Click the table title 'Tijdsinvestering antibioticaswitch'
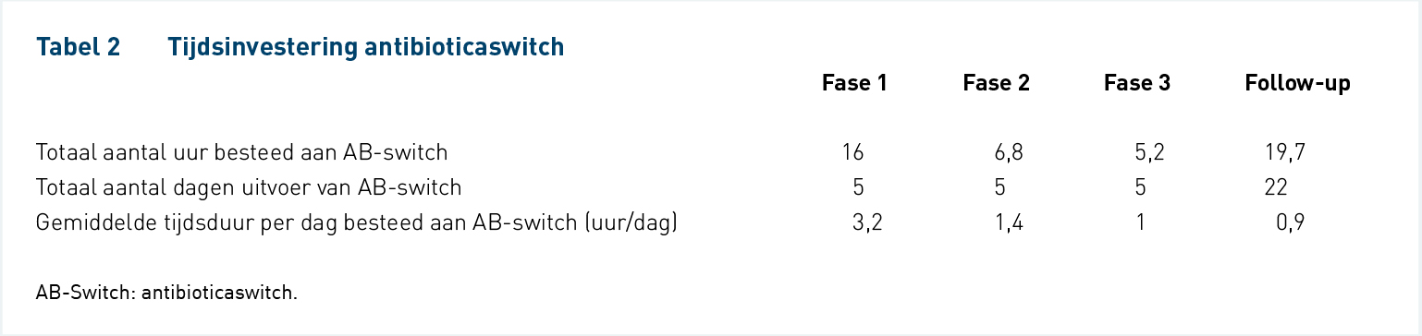1422x336 pixels. tap(366, 47)
